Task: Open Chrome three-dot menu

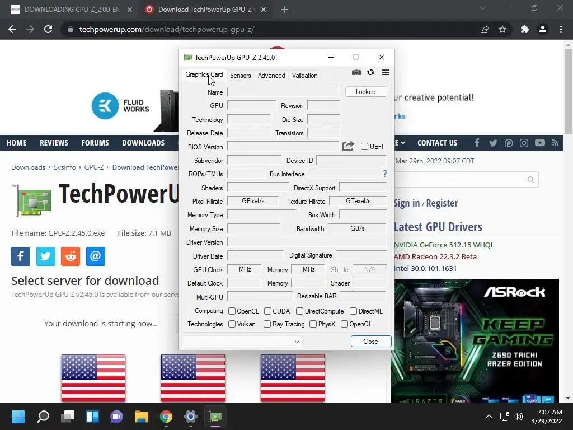Action: coord(561,29)
